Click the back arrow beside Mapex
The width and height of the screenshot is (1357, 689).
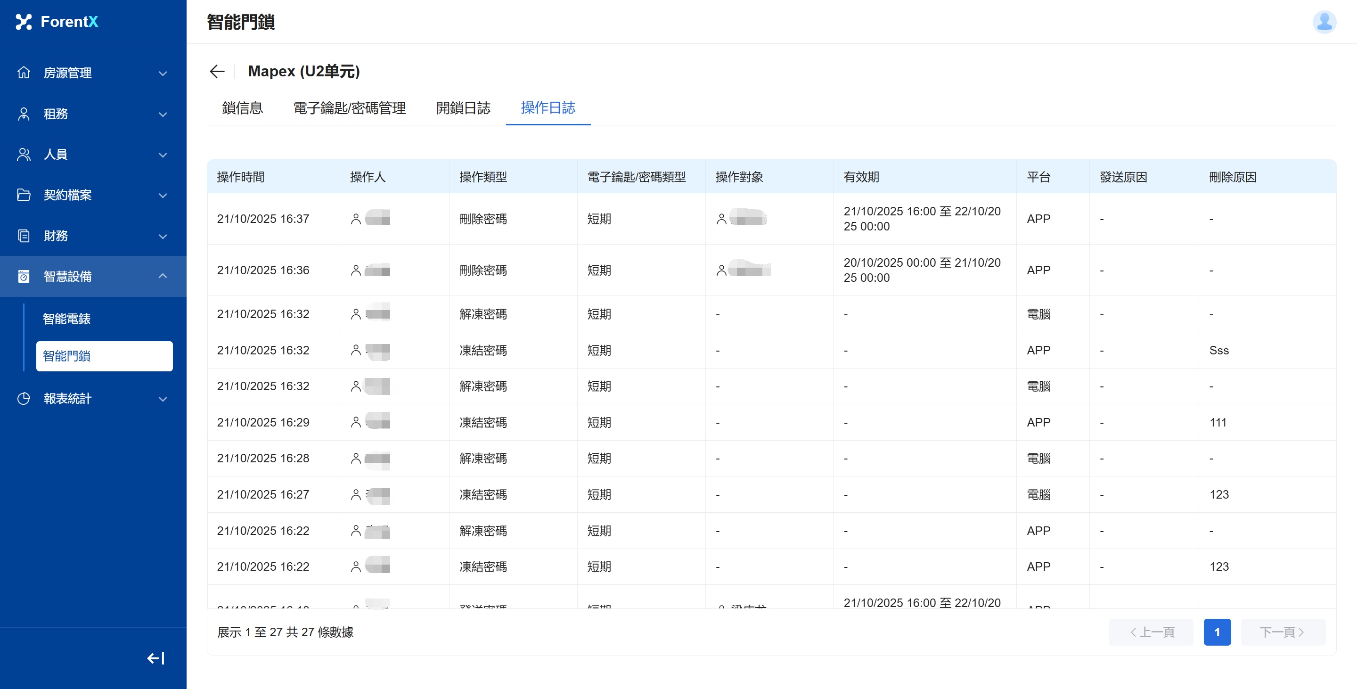pos(217,71)
